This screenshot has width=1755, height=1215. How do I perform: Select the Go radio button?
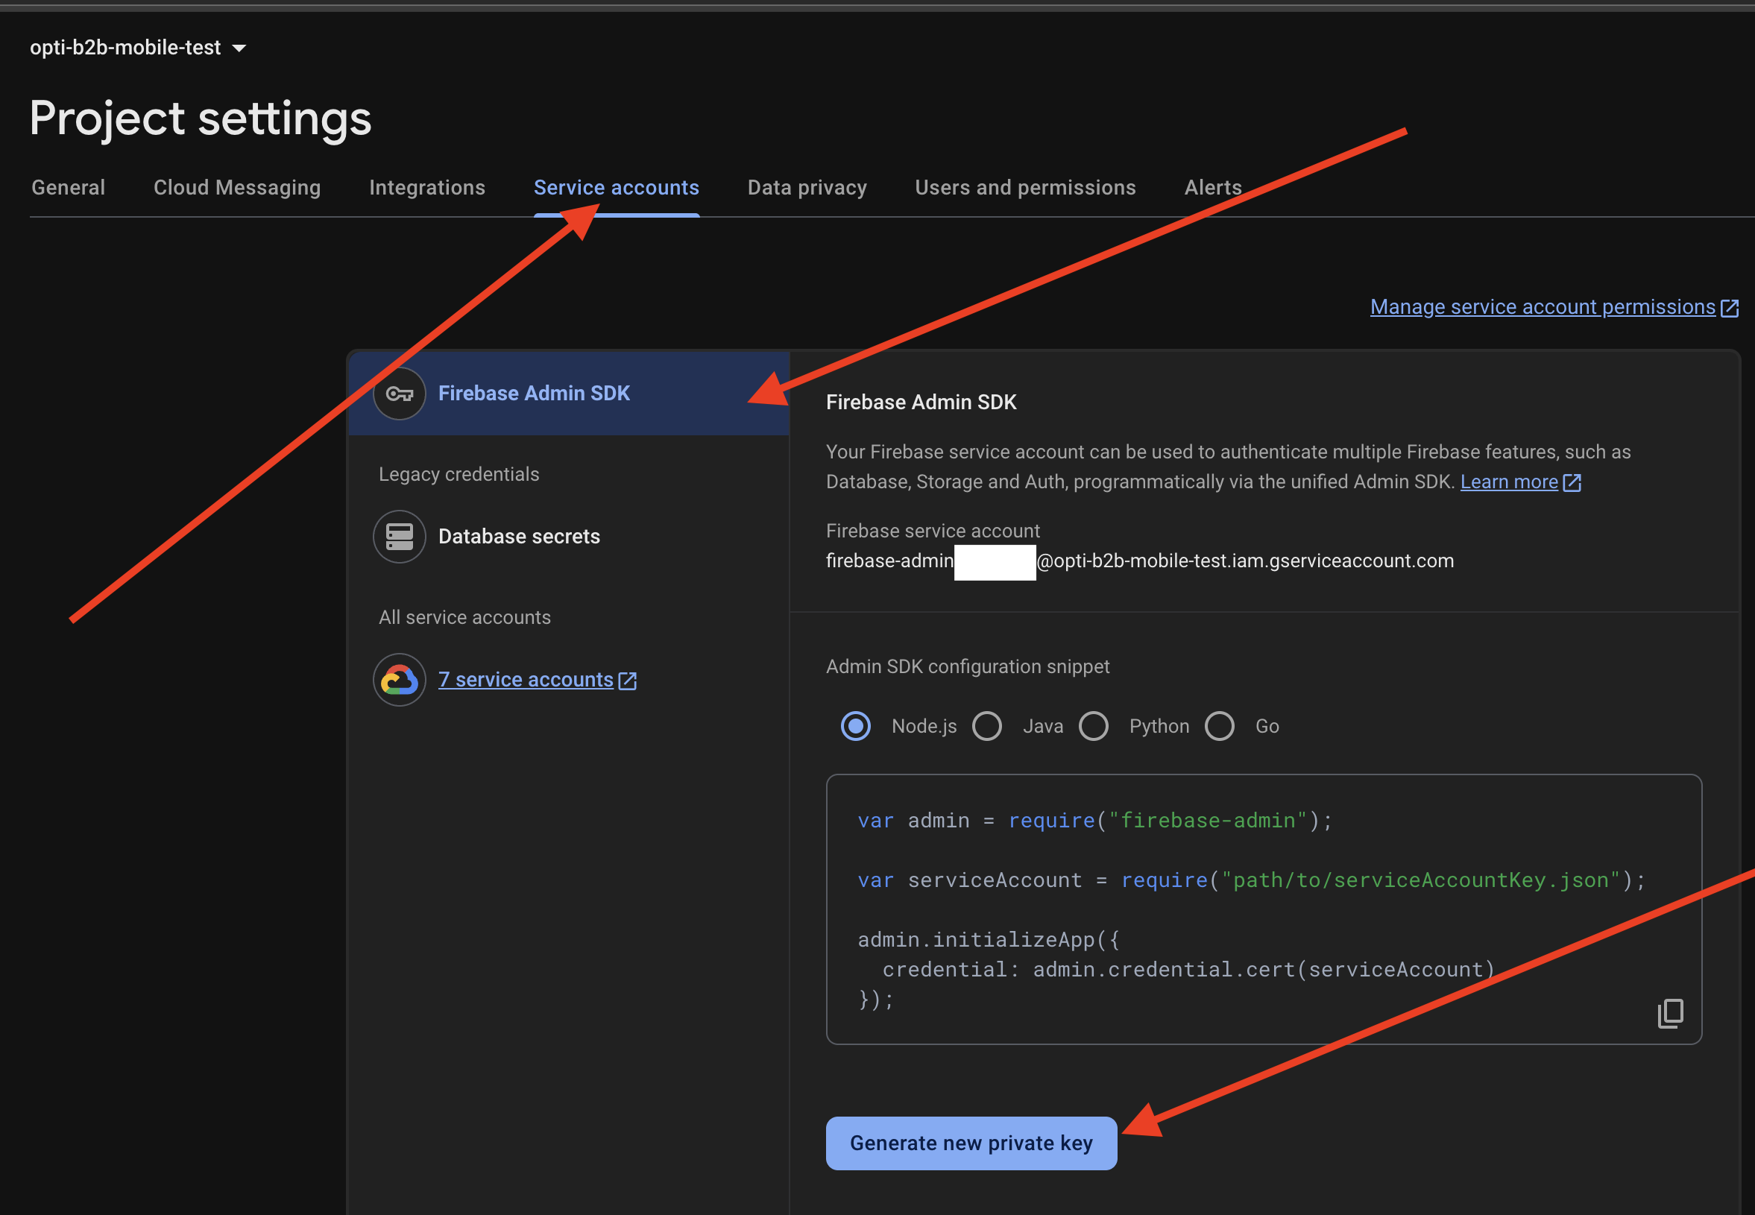1219,726
